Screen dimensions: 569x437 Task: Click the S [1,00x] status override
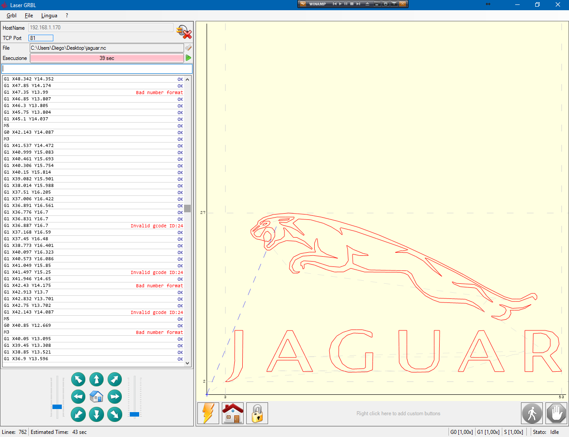coord(513,432)
